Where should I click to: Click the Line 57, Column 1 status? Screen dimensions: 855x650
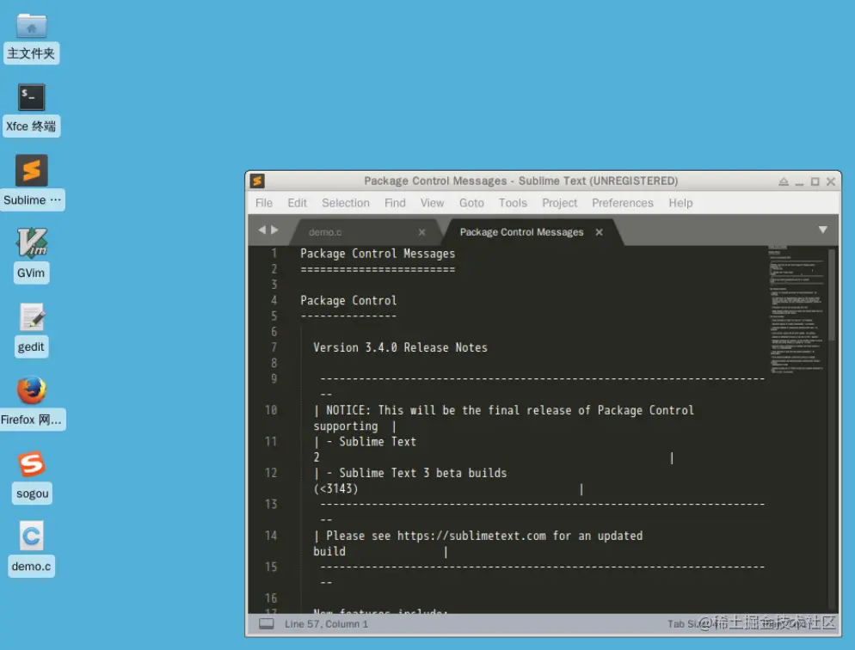click(326, 624)
